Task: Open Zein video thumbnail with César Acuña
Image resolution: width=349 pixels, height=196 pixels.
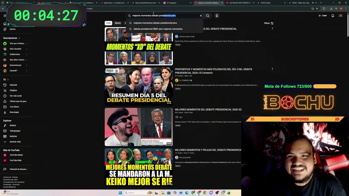Action: (x=139, y=127)
